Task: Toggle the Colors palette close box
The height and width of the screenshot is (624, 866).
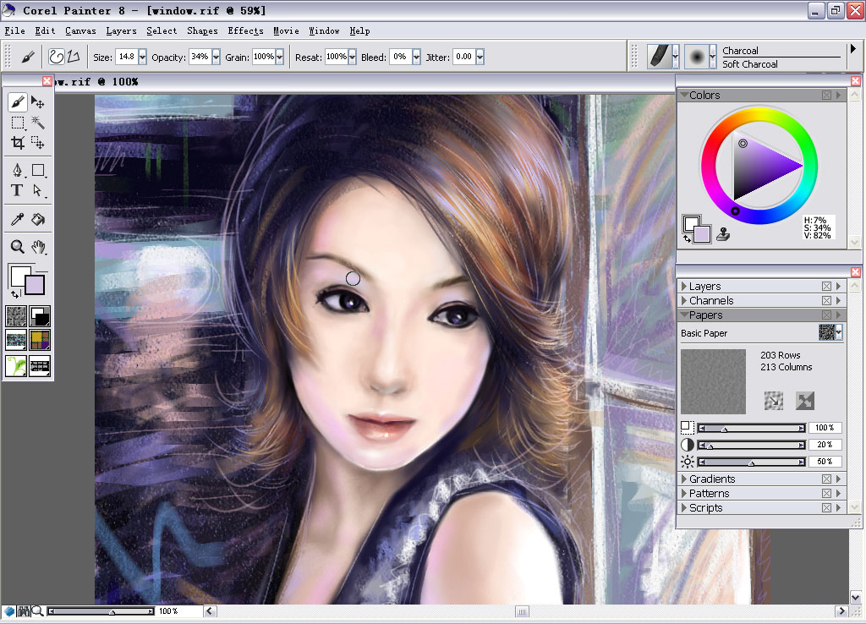Action: 826,95
